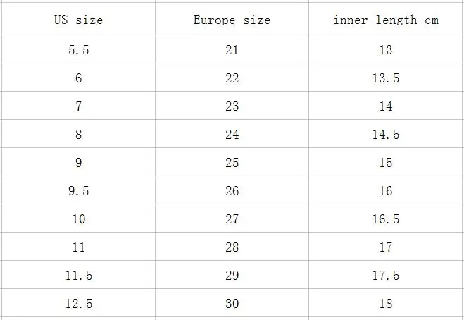This screenshot has height=320, width=464.
Task: Click the inner length 16 cell
Action: (x=386, y=190)
